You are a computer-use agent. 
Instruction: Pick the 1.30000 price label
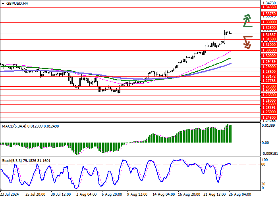(269, 56)
